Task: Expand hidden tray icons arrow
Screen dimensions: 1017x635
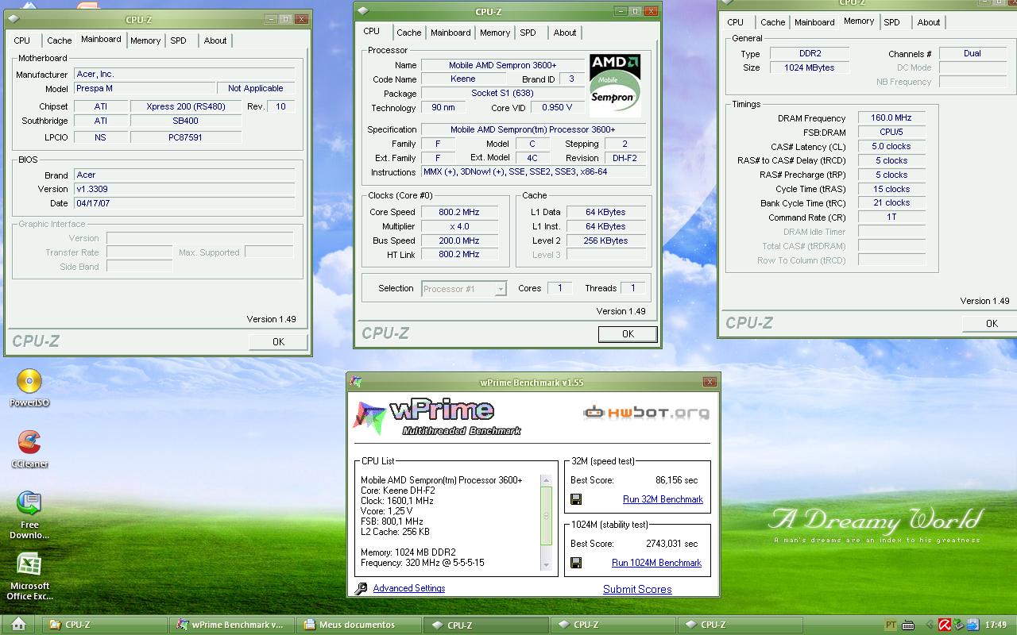Action: (x=929, y=625)
